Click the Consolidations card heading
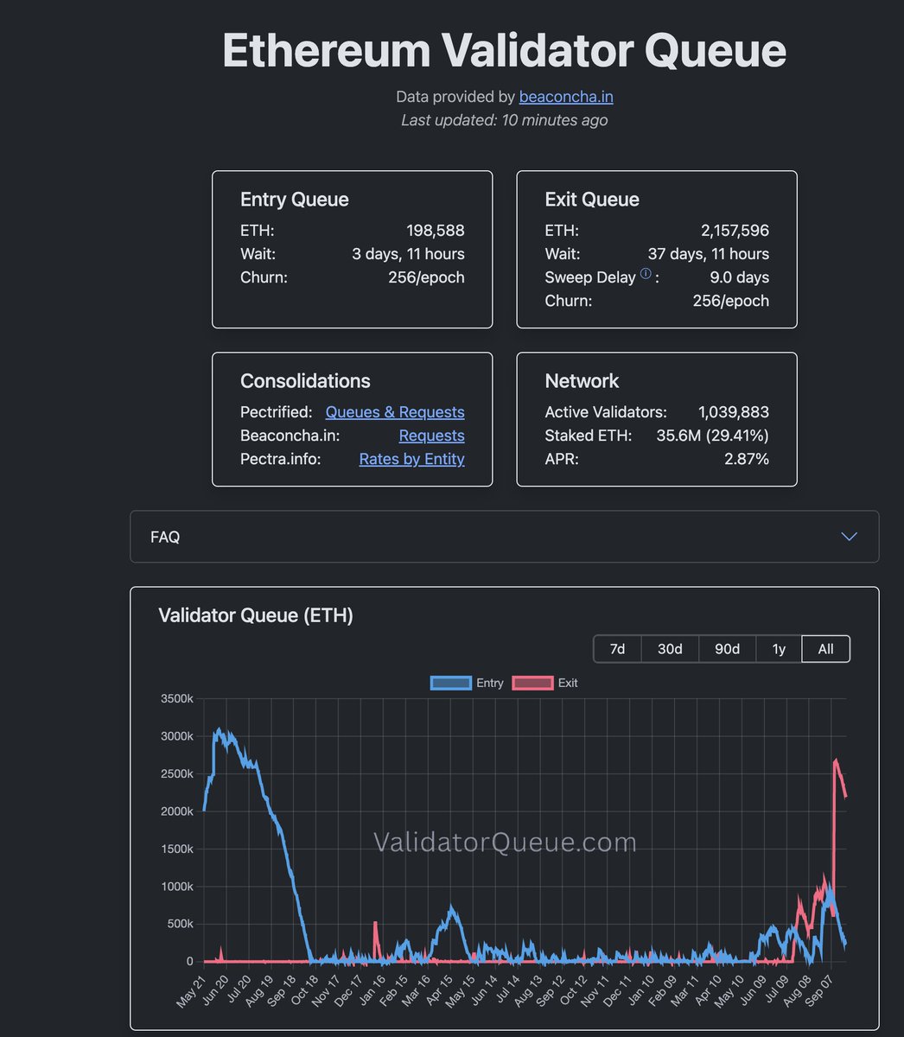 (305, 381)
